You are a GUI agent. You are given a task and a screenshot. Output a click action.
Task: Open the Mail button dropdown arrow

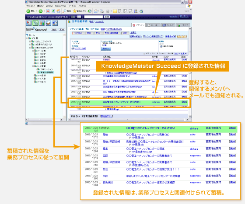(98, 11)
